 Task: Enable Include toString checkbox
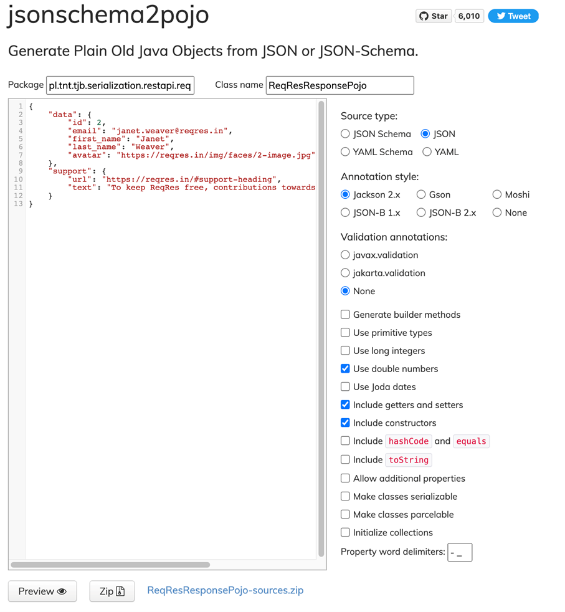(346, 460)
